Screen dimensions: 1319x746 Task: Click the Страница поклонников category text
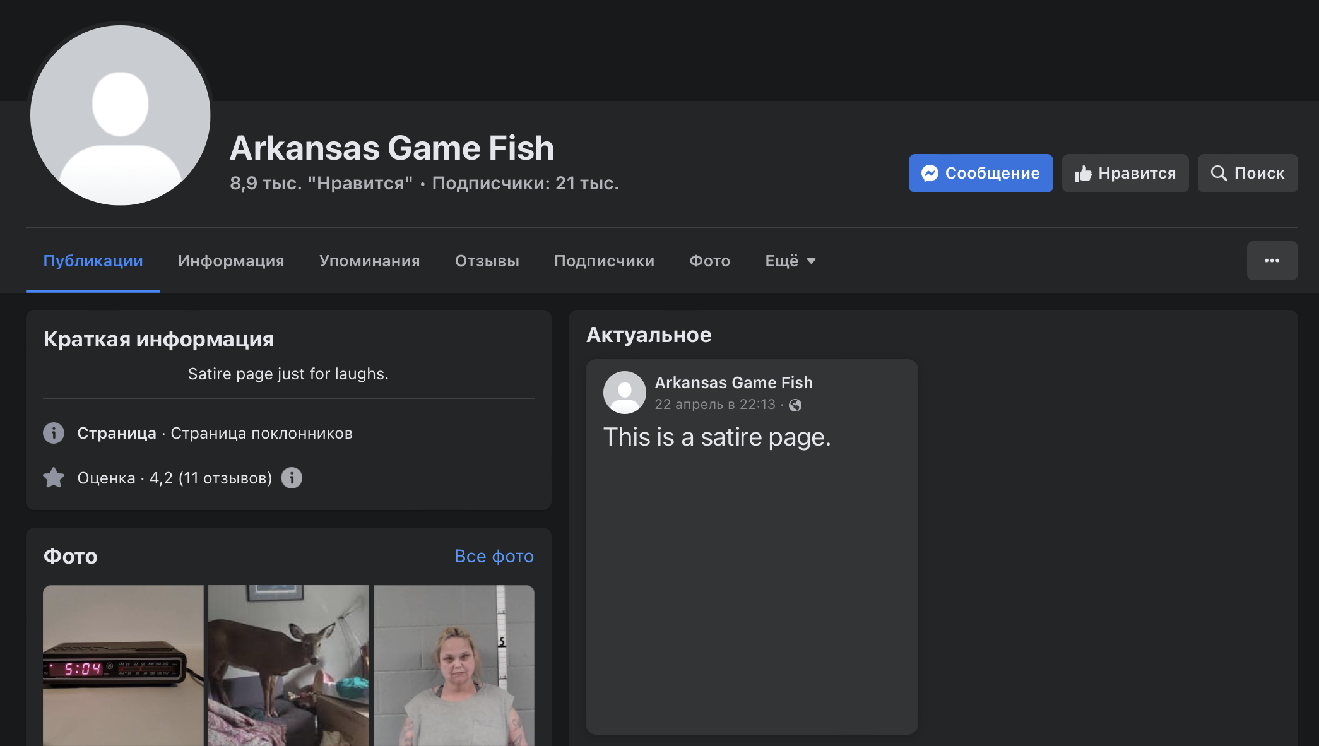click(x=262, y=433)
